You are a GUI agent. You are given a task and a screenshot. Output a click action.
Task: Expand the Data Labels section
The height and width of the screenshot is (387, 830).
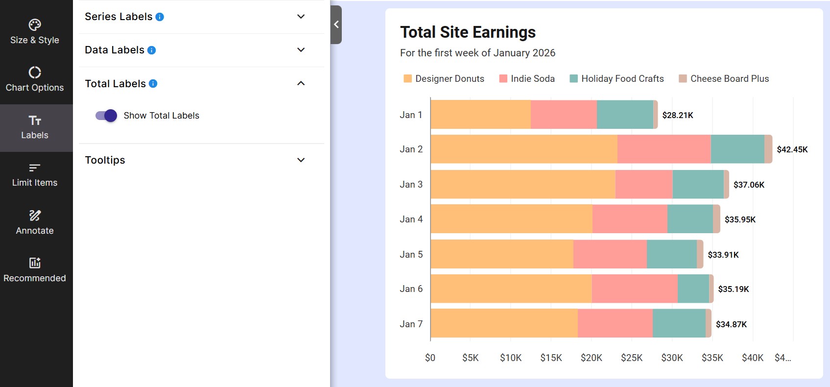point(301,50)
